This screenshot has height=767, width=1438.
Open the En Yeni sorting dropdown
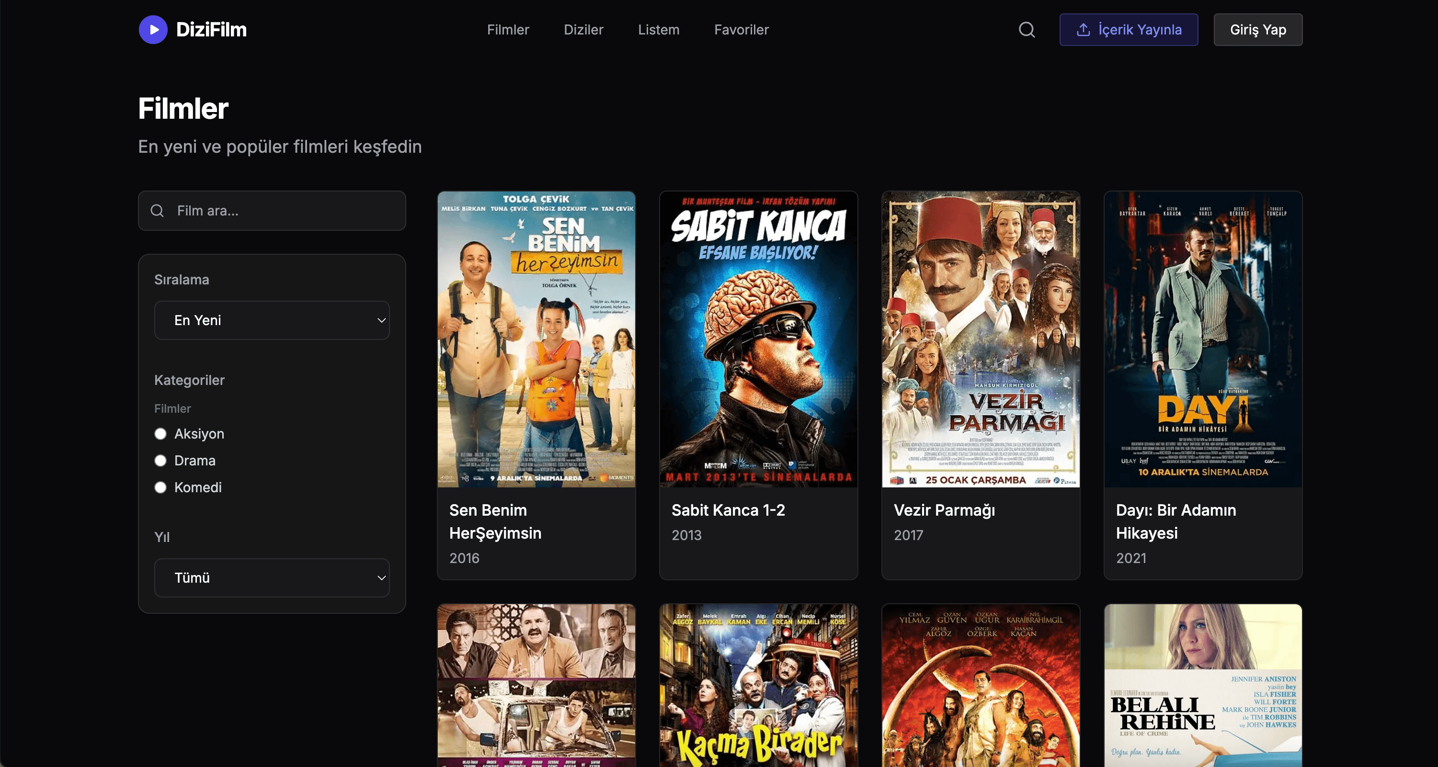(x=272, y=320)
